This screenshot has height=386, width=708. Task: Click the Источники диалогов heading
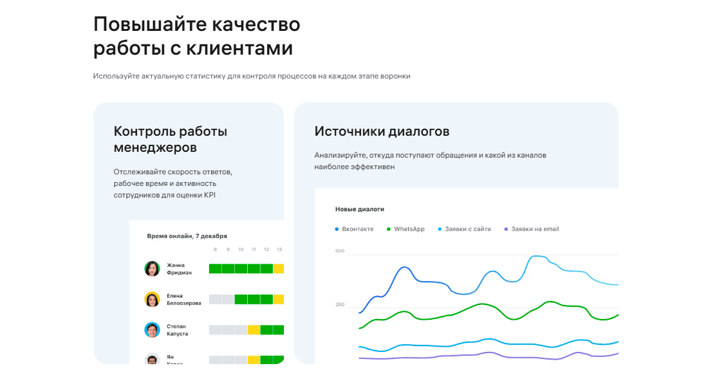point(382,131)
